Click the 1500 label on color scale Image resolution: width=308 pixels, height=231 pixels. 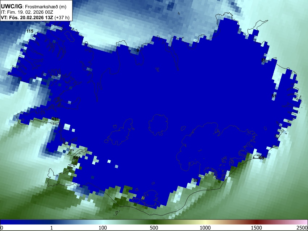(x=257, y=228)
